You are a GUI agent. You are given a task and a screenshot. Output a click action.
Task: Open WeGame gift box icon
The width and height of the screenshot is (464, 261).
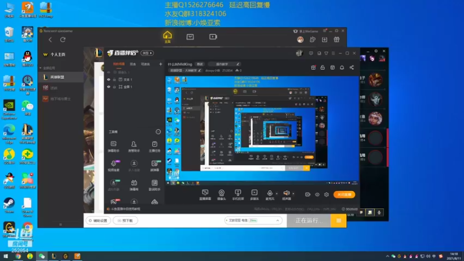pos(336,39)
